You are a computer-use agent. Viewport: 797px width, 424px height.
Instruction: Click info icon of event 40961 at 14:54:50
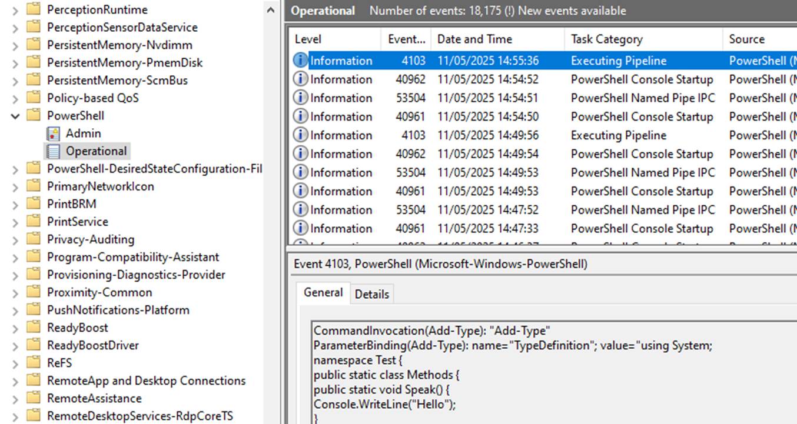click(301, 116)
